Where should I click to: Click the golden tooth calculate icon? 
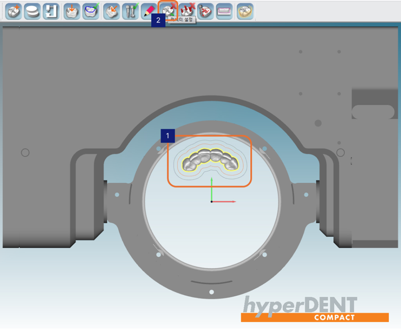[245, 11]
